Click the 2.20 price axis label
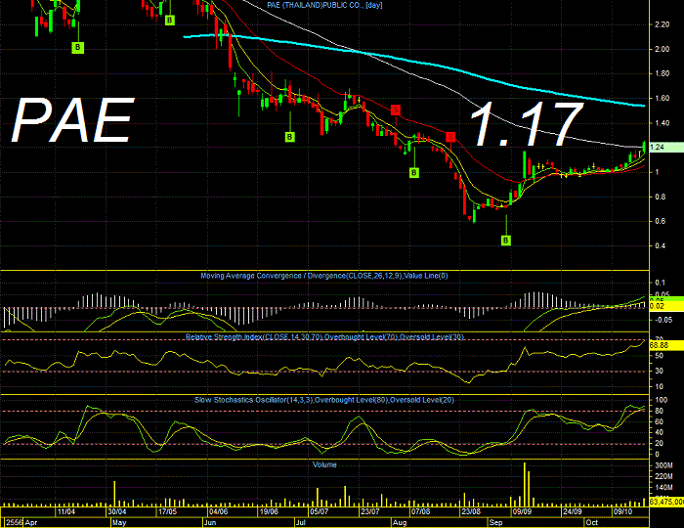Image resolution: width=684 pixels, height=528 pixels. 663,24
